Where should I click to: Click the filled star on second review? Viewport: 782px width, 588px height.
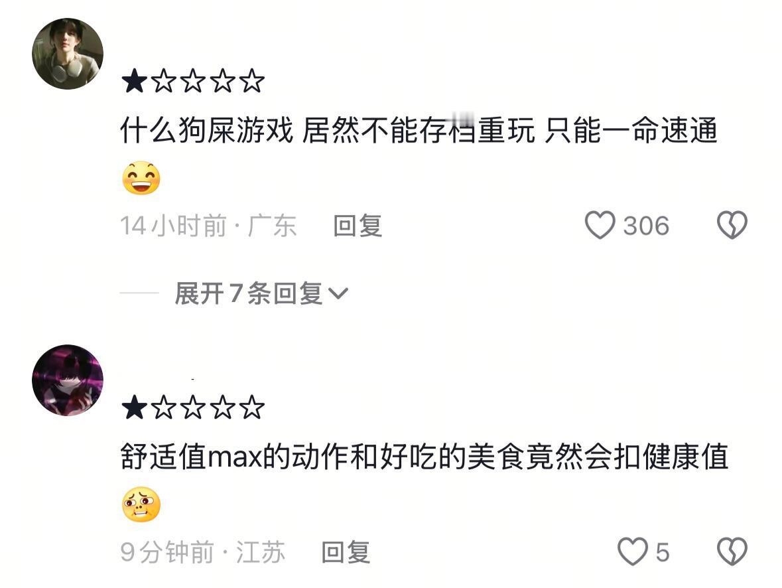[134, 407]
